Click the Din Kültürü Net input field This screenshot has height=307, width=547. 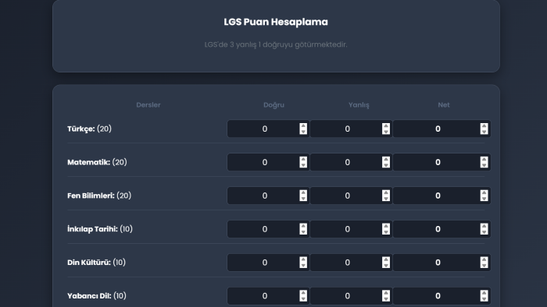[x=442, y=262]
